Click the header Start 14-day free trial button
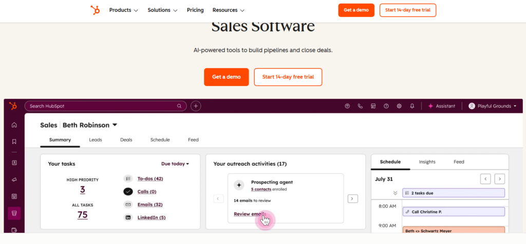The width and height of the screenshot is (526, 244). pyautogui.click(x=407, y=10)
